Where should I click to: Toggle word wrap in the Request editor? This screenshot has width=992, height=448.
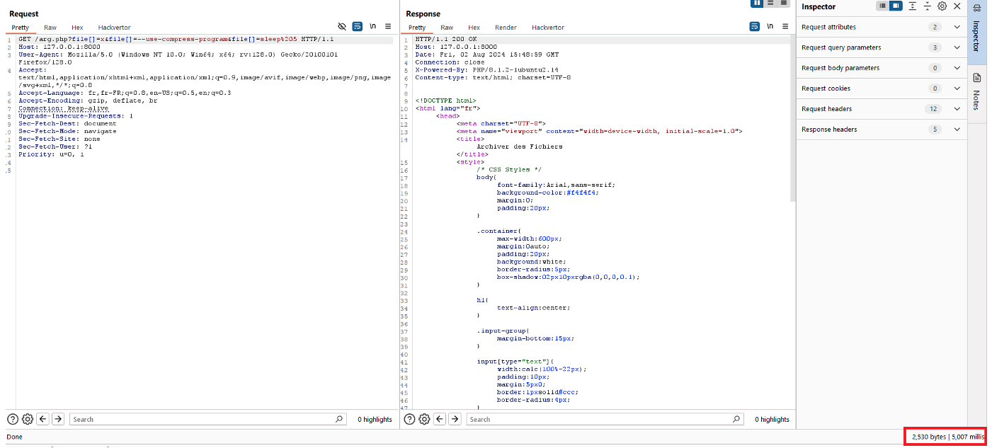pyautogui.click(x=356, y=26)
